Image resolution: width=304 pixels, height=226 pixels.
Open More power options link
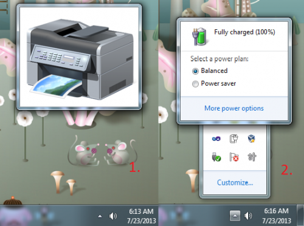point(234,108)
